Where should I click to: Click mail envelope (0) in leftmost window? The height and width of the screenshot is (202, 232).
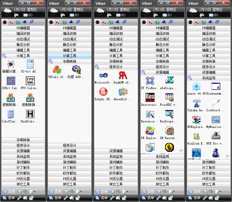(x=28, y=15)
